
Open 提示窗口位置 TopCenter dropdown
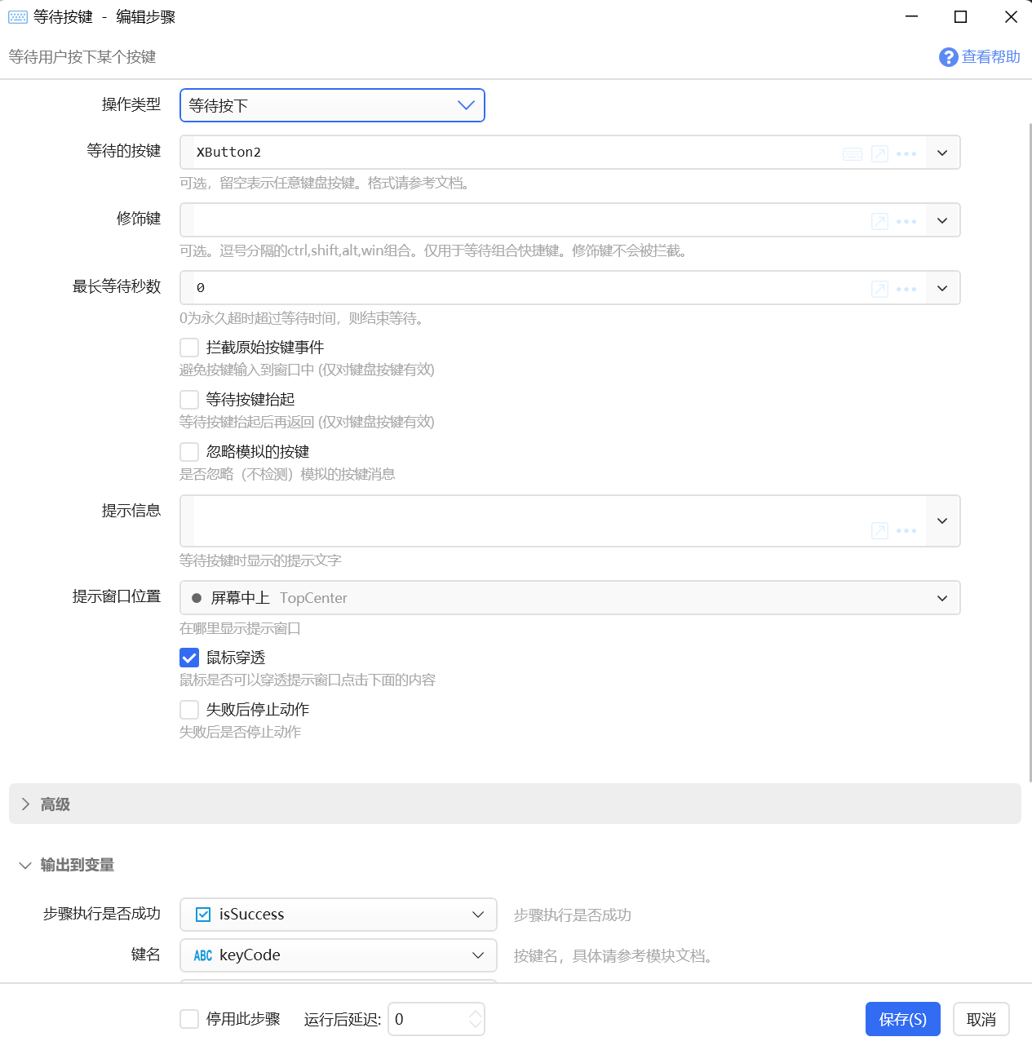click(x=569, y=598)
